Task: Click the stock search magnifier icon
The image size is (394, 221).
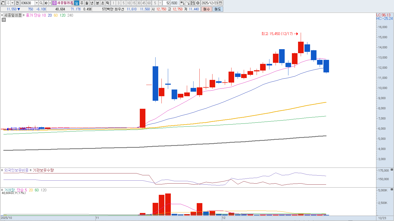Action: click(41, 3)
